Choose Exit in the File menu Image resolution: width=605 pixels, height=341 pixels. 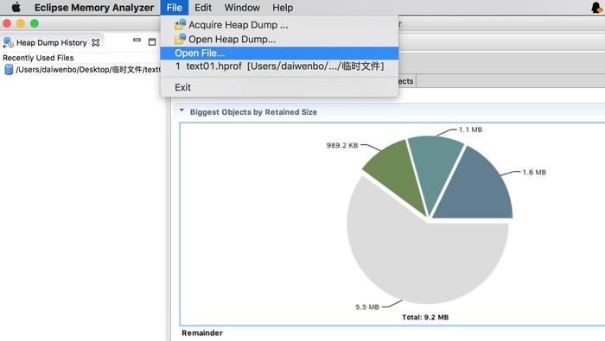click(x=279, y=87)
